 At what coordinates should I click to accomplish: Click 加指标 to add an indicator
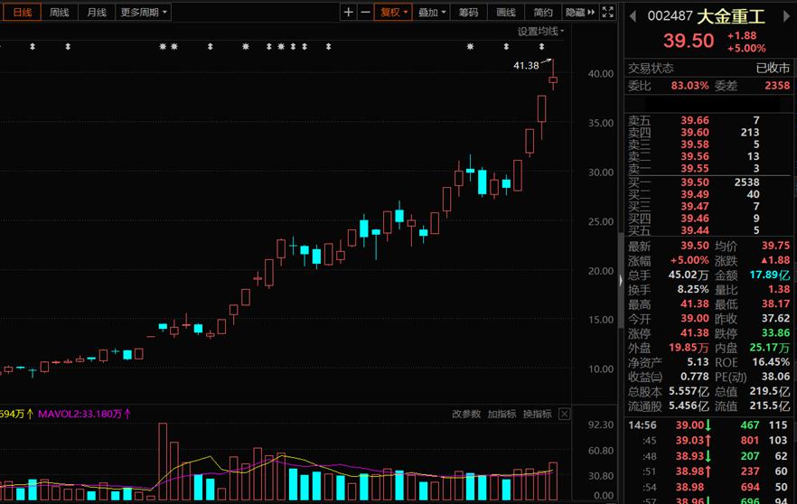tap(502, 414)
